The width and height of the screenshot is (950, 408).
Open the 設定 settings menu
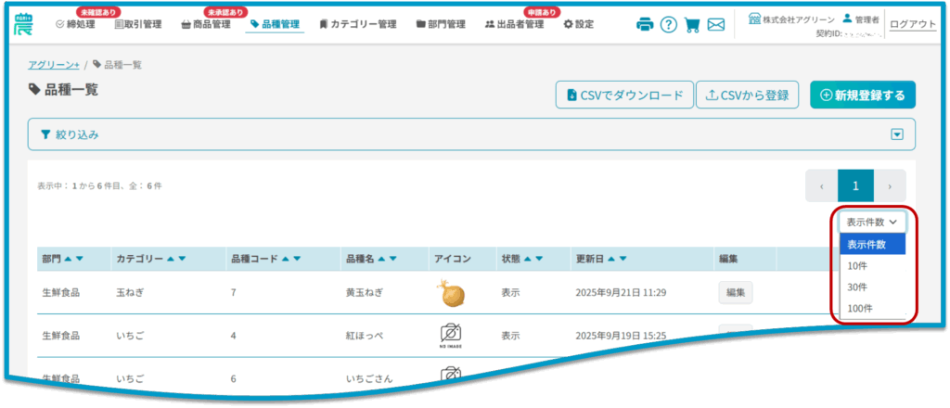click(579, 25)
